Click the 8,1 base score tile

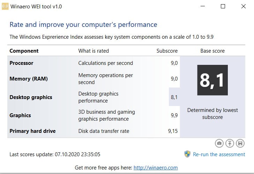pyautogui.click(x=212, y=80)
